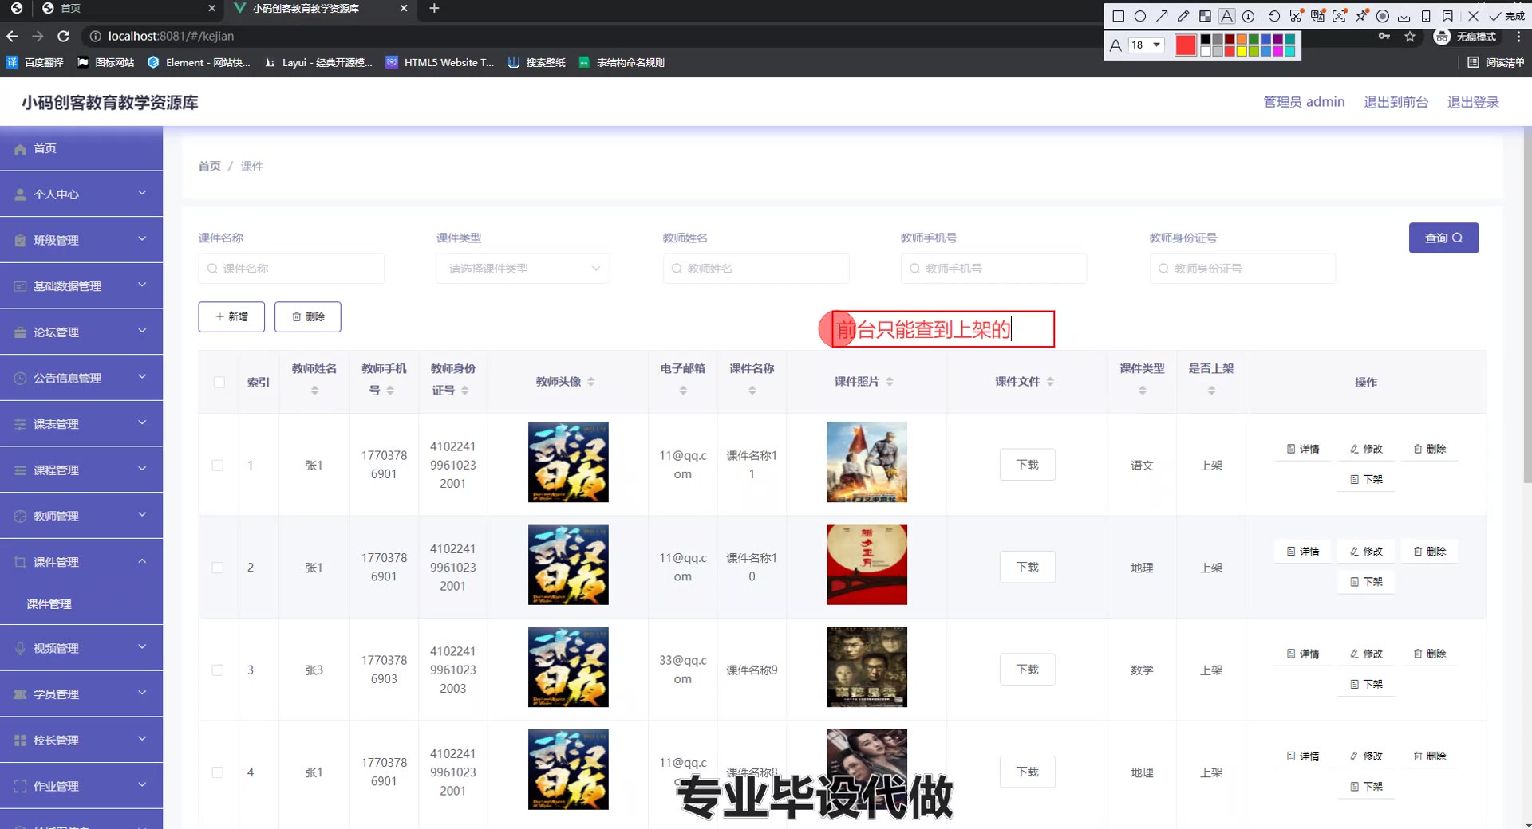Click 退出登录 link
Screen dimensions: 1532x829
click(1473, 102)
